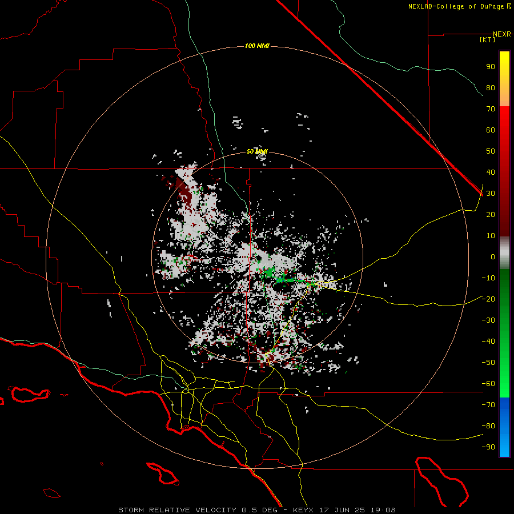514x514 pixels.
Task: Click the blue bottom segment of color bar
Action: [504, 427]
